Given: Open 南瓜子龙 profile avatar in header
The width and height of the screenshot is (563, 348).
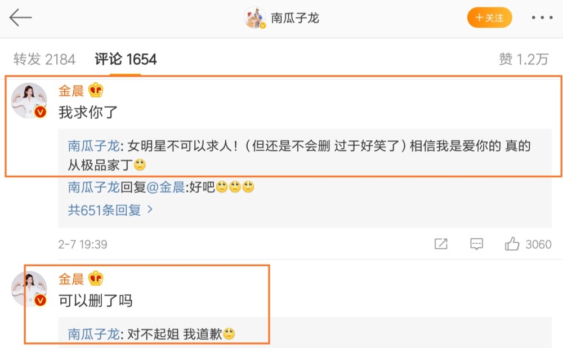Looking at the screenshot, I should point(254,17).
